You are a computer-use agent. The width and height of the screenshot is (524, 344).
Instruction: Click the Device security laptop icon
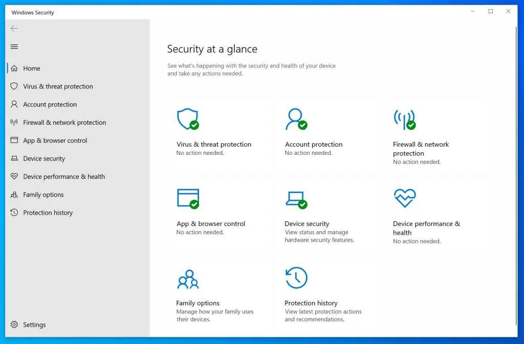point(296,198)
